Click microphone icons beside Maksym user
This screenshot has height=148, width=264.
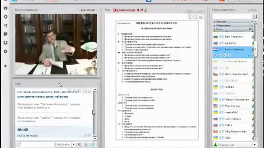[222, 99]
